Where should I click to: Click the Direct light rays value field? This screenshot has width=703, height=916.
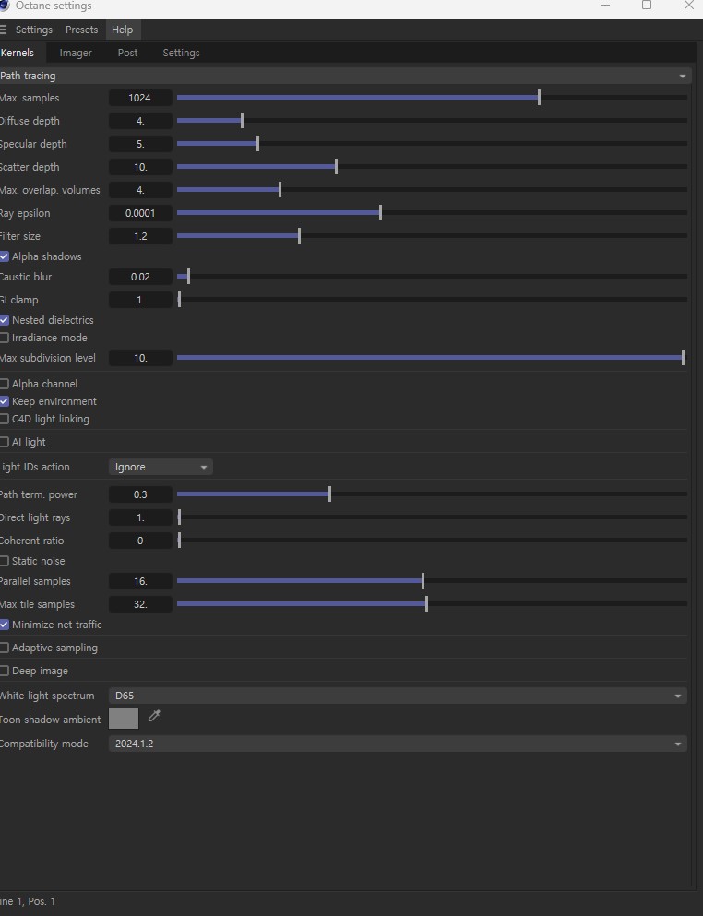pyautogui.click(x=140, y=518)
